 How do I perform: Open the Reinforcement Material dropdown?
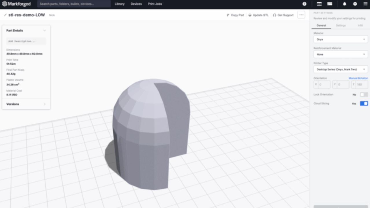point(340,54)
